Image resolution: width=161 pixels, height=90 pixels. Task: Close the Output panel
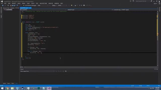(157, 69)
